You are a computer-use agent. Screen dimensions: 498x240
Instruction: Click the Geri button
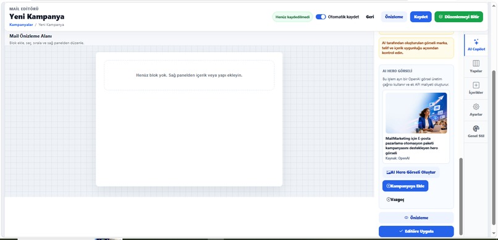click(x=369, y=17)
